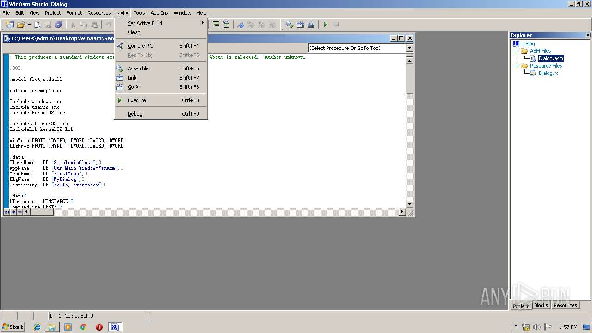This screenshot has height=333, width=592.
Task: Click the Undo toolbar icon
Action: click(108, 25)
